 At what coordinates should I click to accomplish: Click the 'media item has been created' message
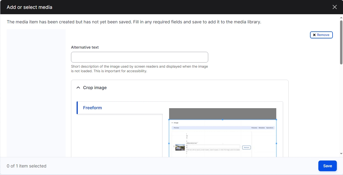click(134, 22)
